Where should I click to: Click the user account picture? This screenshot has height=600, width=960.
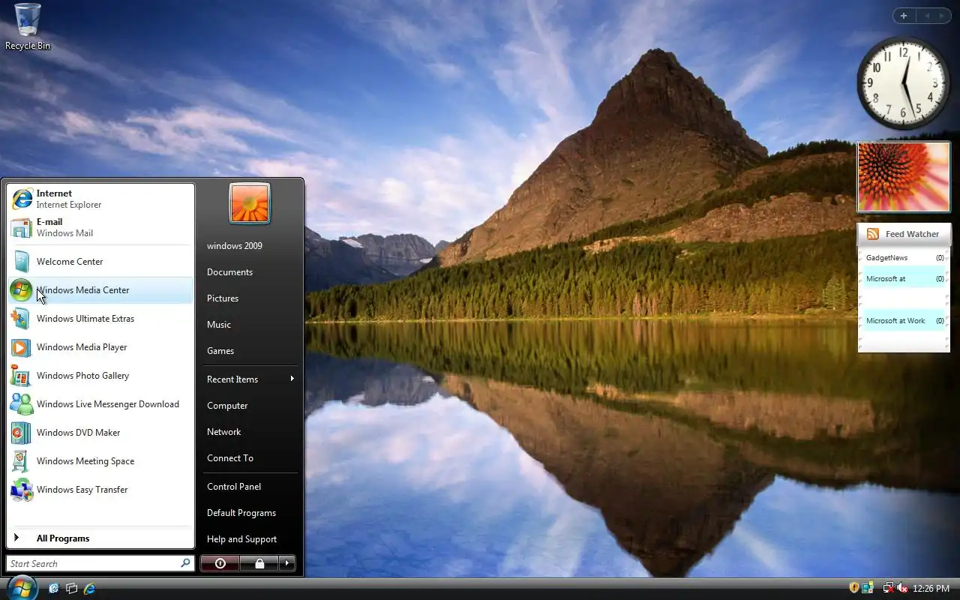[250, 203]
